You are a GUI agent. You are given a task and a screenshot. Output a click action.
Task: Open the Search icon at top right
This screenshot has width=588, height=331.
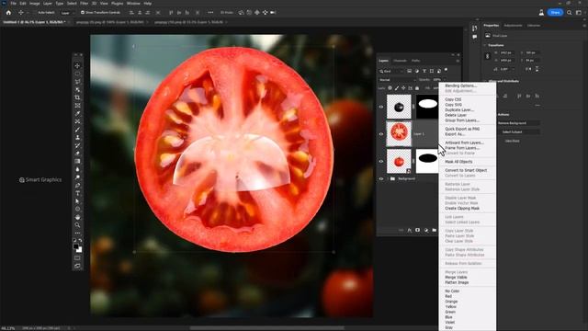point(570,12)
